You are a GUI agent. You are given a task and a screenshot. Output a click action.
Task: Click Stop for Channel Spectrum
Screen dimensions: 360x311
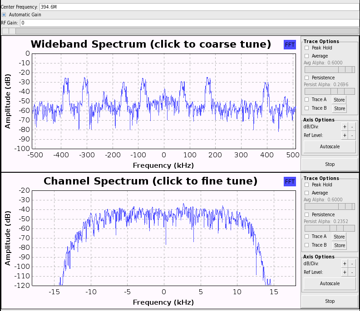click(x=330, y=301)
